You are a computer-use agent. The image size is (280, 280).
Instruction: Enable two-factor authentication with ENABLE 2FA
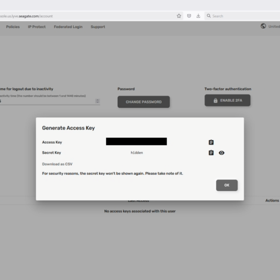[x=227, y=101]
